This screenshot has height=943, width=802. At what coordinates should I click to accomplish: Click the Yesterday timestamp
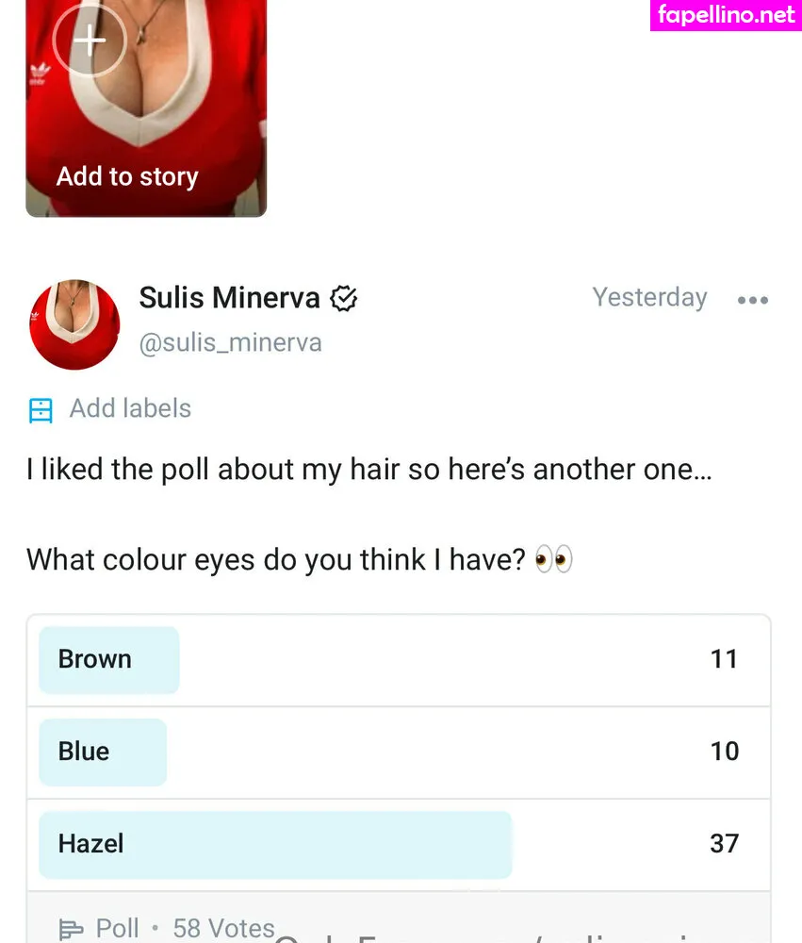tap(649, 297)
